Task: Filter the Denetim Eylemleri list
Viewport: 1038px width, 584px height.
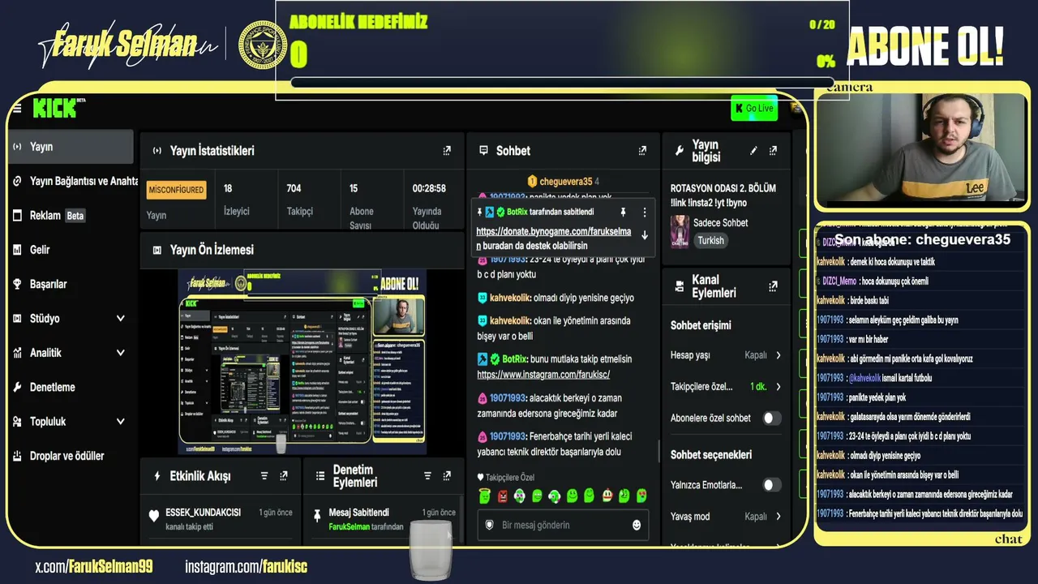Action: 427,476
